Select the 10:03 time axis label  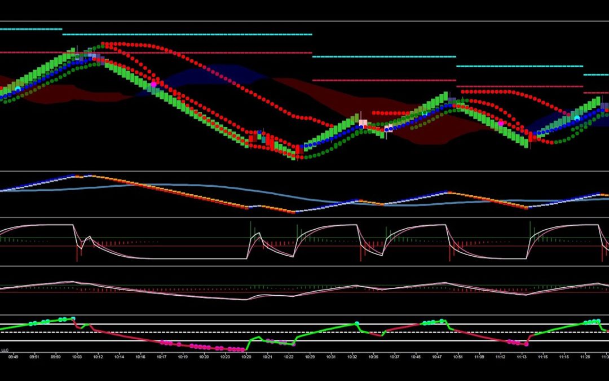(76, 357)
